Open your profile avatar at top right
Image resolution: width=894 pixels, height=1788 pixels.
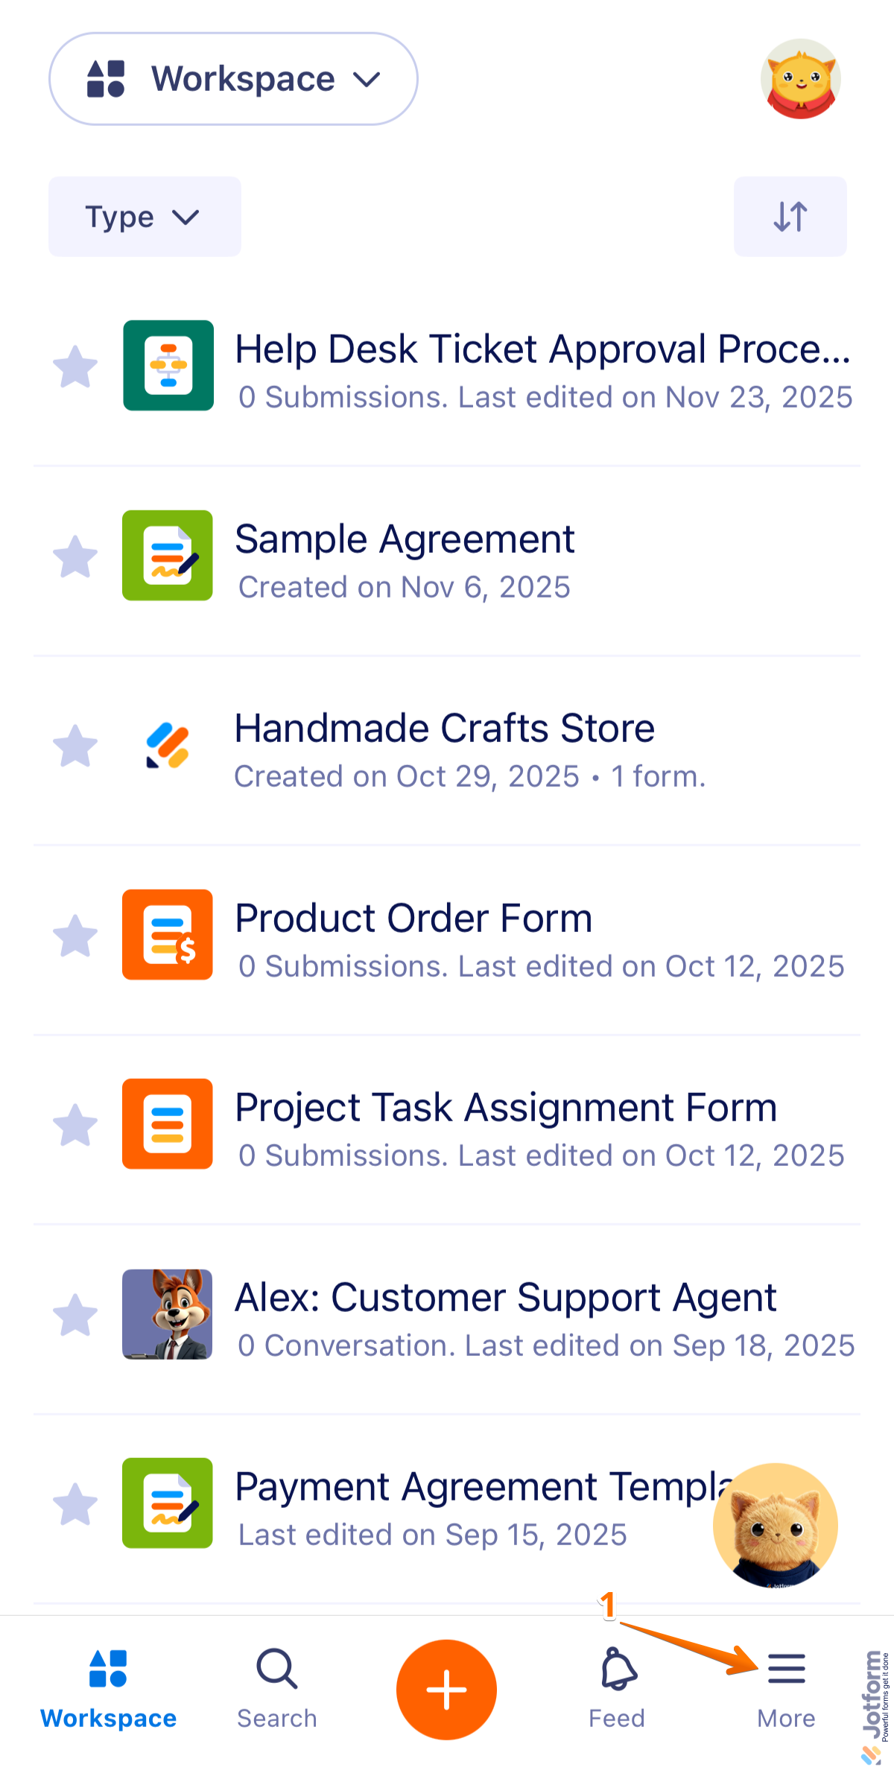coord(801,79)
